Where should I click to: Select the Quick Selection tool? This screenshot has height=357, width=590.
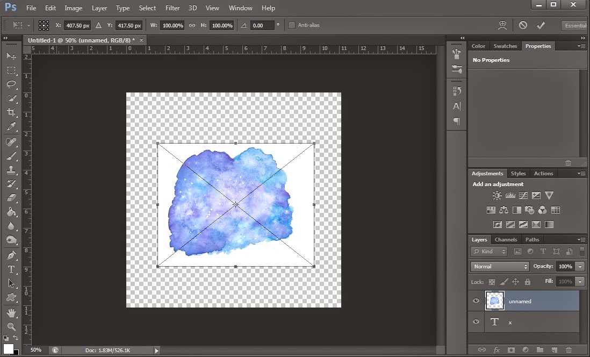tap(11, 98)
